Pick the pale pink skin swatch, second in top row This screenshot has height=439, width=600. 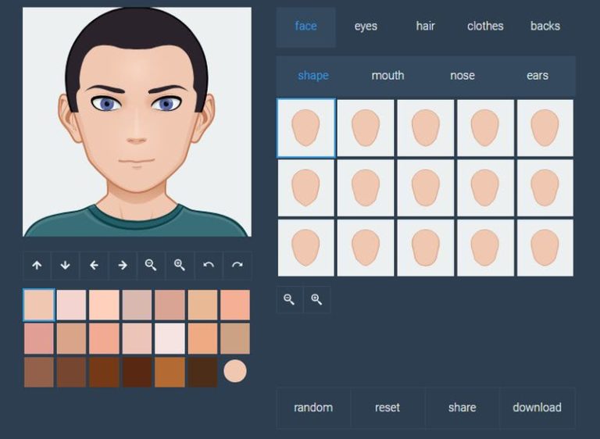pyautogui.click(x=72, y=305)
